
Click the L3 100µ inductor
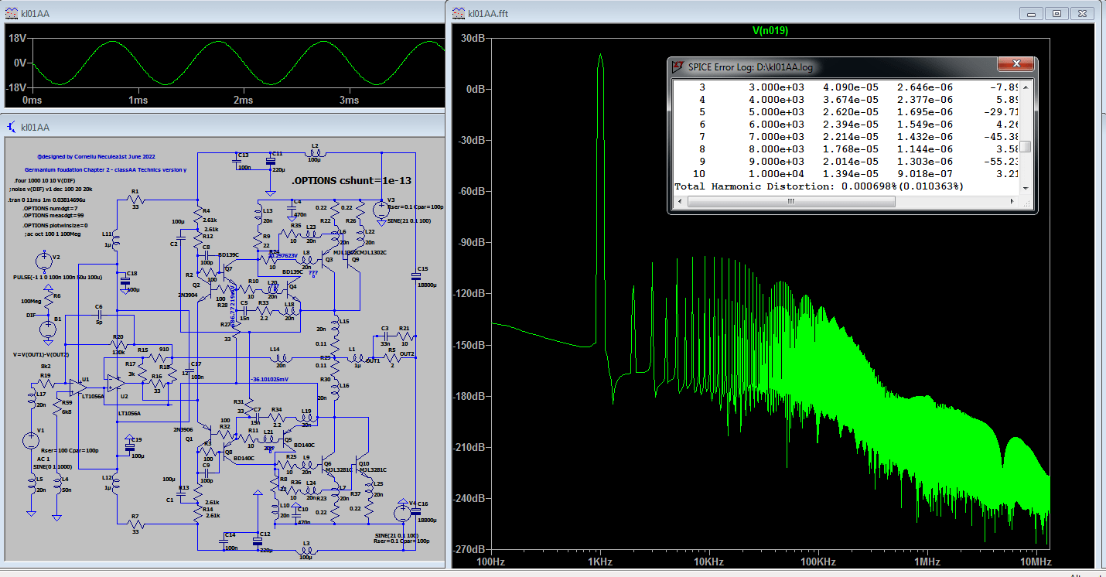(306, 551)
